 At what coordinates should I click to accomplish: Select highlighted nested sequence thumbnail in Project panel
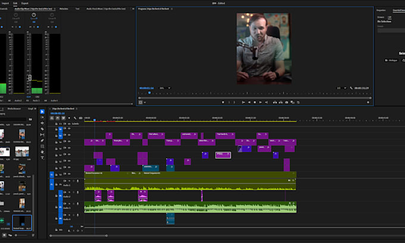(x=22, y=223)
